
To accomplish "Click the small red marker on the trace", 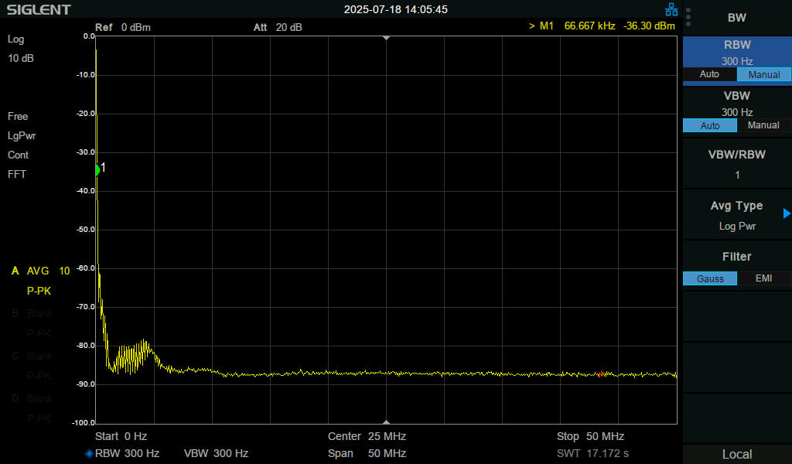I will tap(601, 374).
